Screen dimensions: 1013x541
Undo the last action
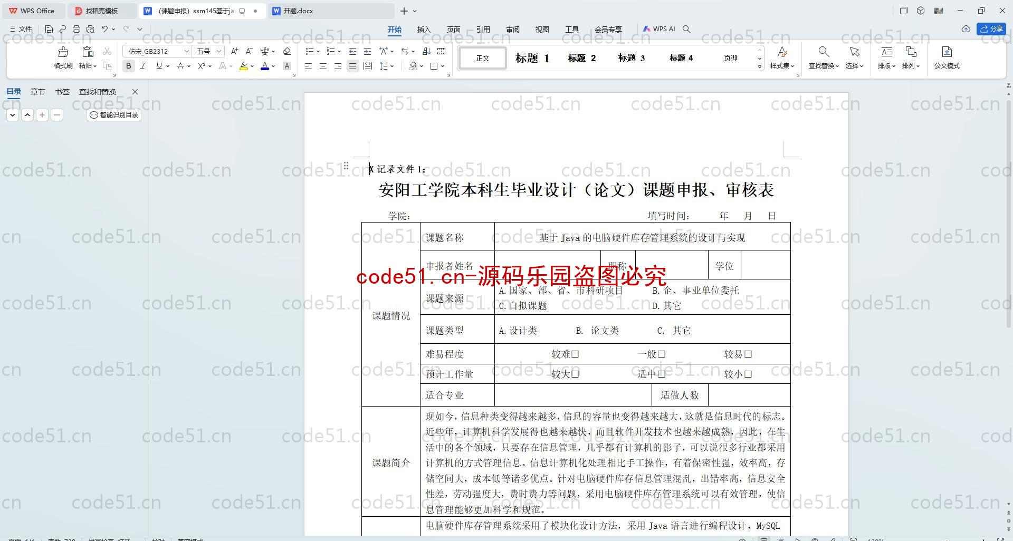pyautogui.click(x=105, y=29)
